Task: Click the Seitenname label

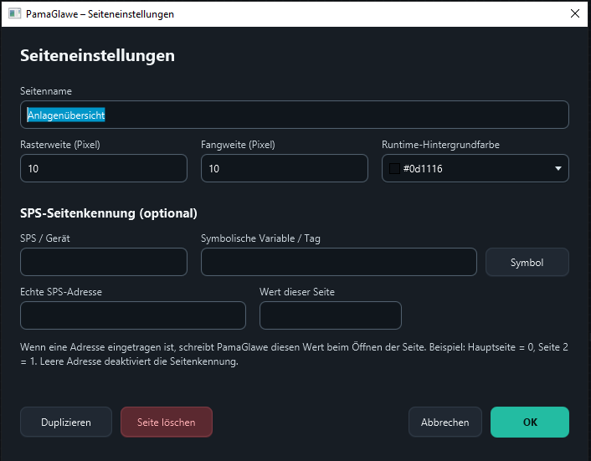Action: click(46, 91)
